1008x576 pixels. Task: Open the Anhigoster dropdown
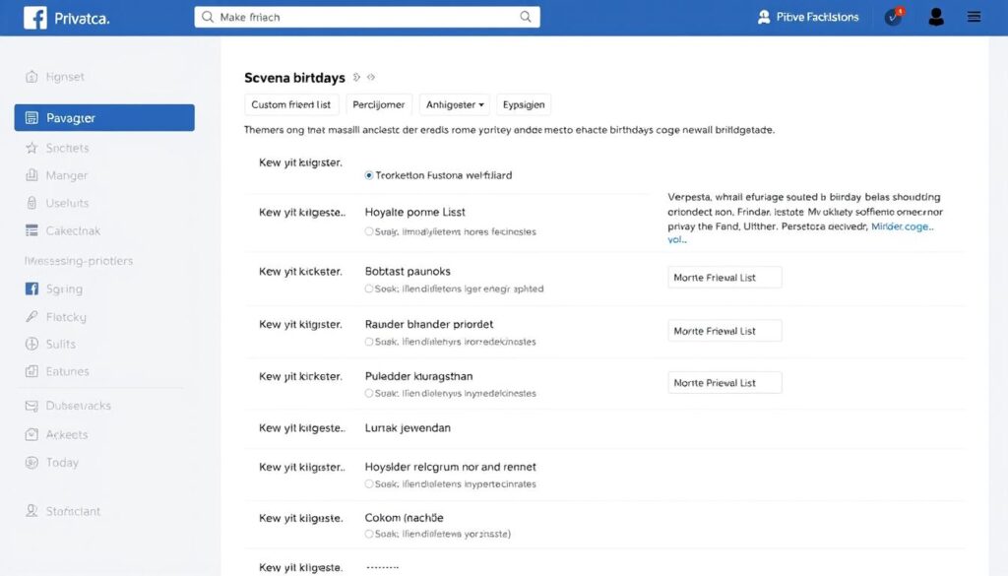[454, 104]
